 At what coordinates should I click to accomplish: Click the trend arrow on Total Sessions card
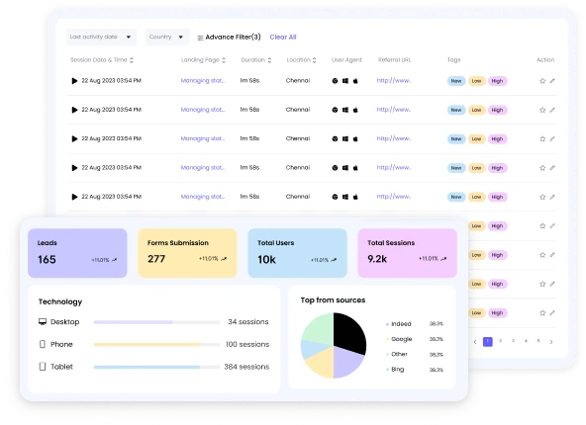[443, 259]
